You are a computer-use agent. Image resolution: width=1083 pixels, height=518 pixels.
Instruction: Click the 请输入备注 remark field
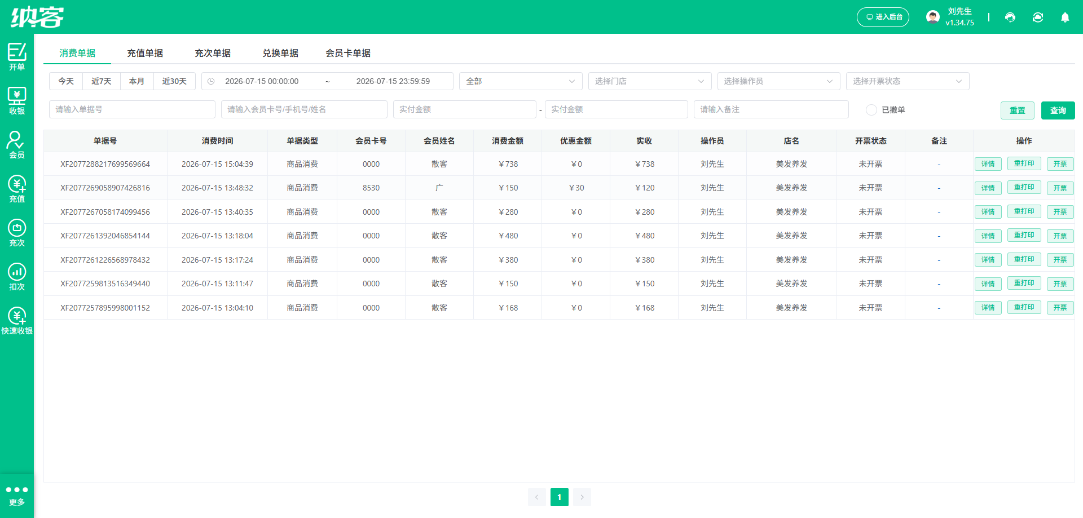[771, 109]
